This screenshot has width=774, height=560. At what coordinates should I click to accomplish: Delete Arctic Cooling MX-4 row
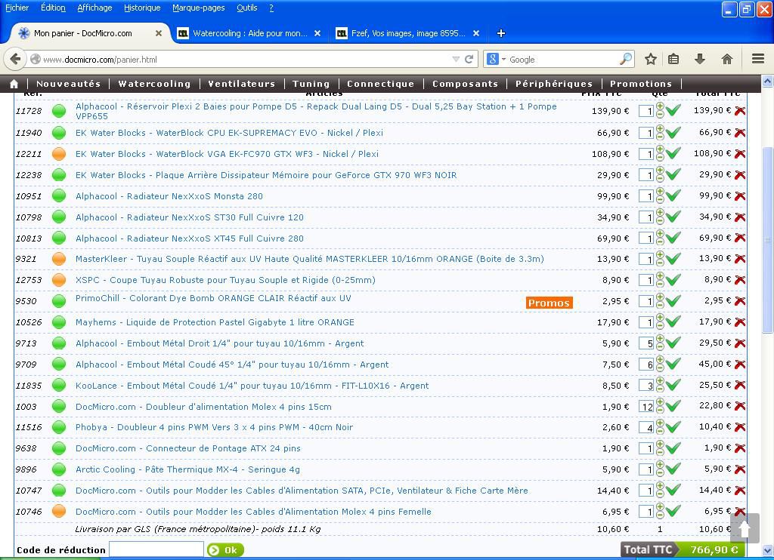pos(740,469)
